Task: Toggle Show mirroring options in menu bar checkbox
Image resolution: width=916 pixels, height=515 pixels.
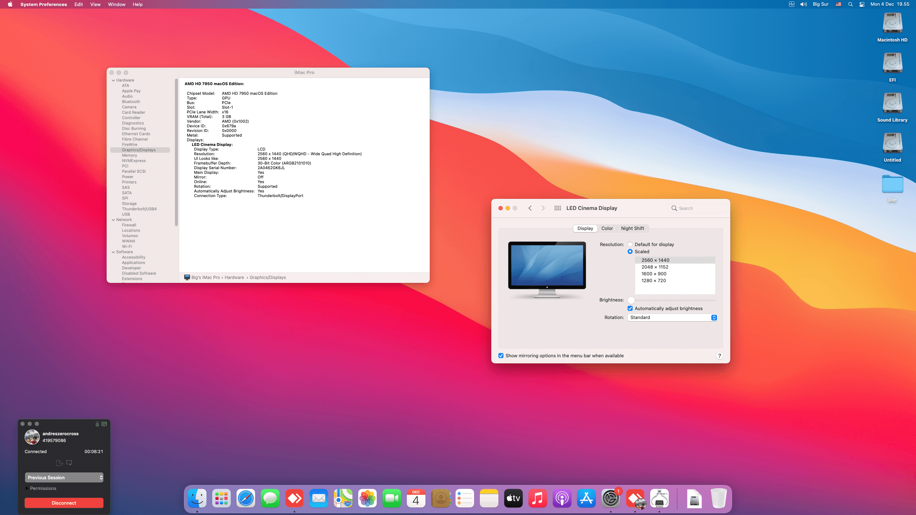Action: click(x=501, y=356)
